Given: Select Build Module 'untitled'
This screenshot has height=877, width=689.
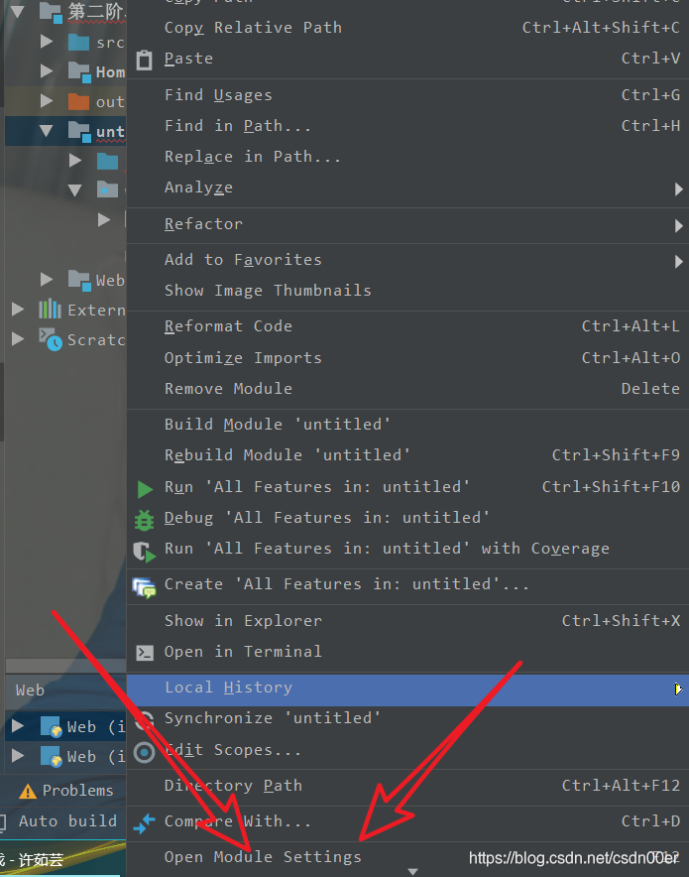Looking at the screenshot, I should pyautogui.click(x=407, y=425).
